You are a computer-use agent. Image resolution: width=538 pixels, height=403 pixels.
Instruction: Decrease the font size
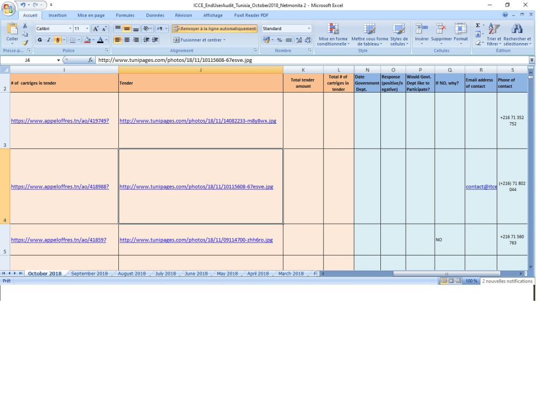pos(104,29)
